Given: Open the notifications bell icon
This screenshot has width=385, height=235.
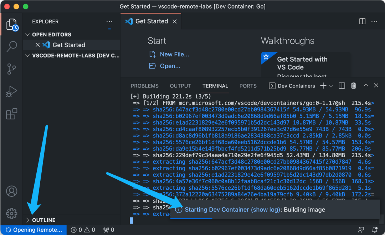Looking at the screenshot, I should coord(375,230).
